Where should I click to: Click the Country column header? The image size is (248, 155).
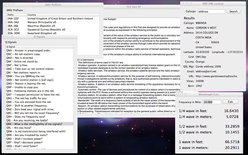coord(63,15)
